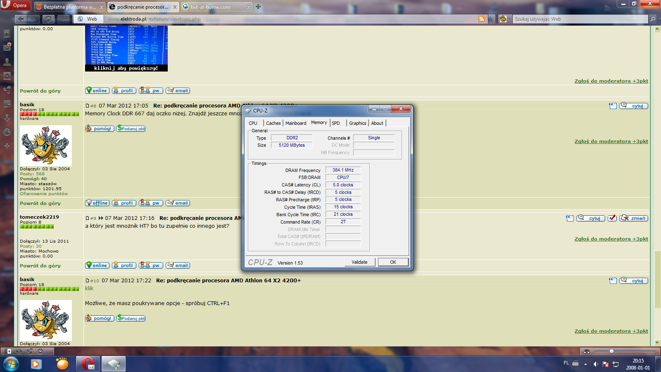This screenshot has width=661, height=372.
Task: Show hidden system tray icons
Action: (x=585, y=364)
